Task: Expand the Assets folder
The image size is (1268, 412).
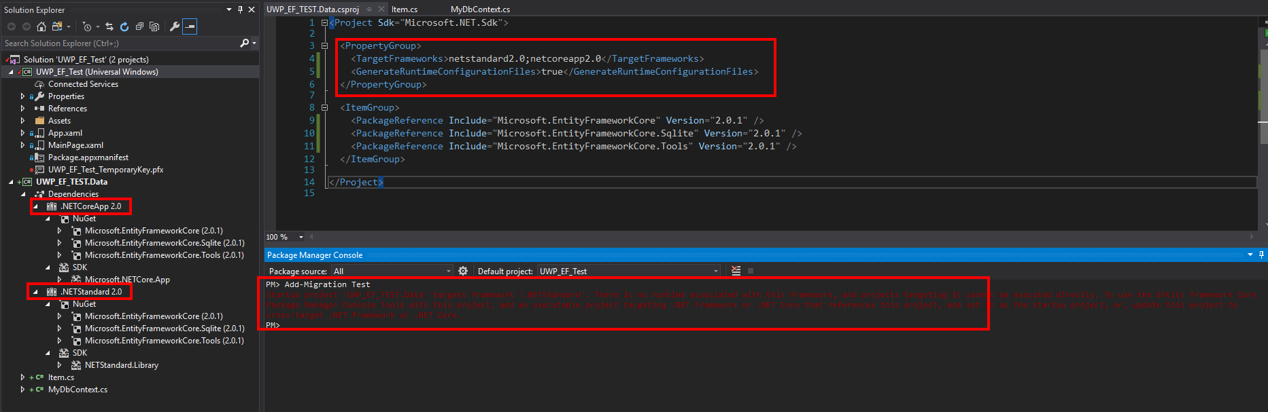Action: [22, 121]
